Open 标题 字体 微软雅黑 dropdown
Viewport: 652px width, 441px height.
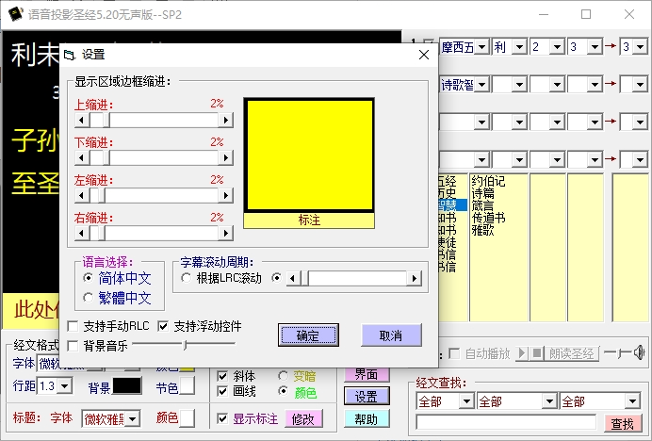pos(132,418)
